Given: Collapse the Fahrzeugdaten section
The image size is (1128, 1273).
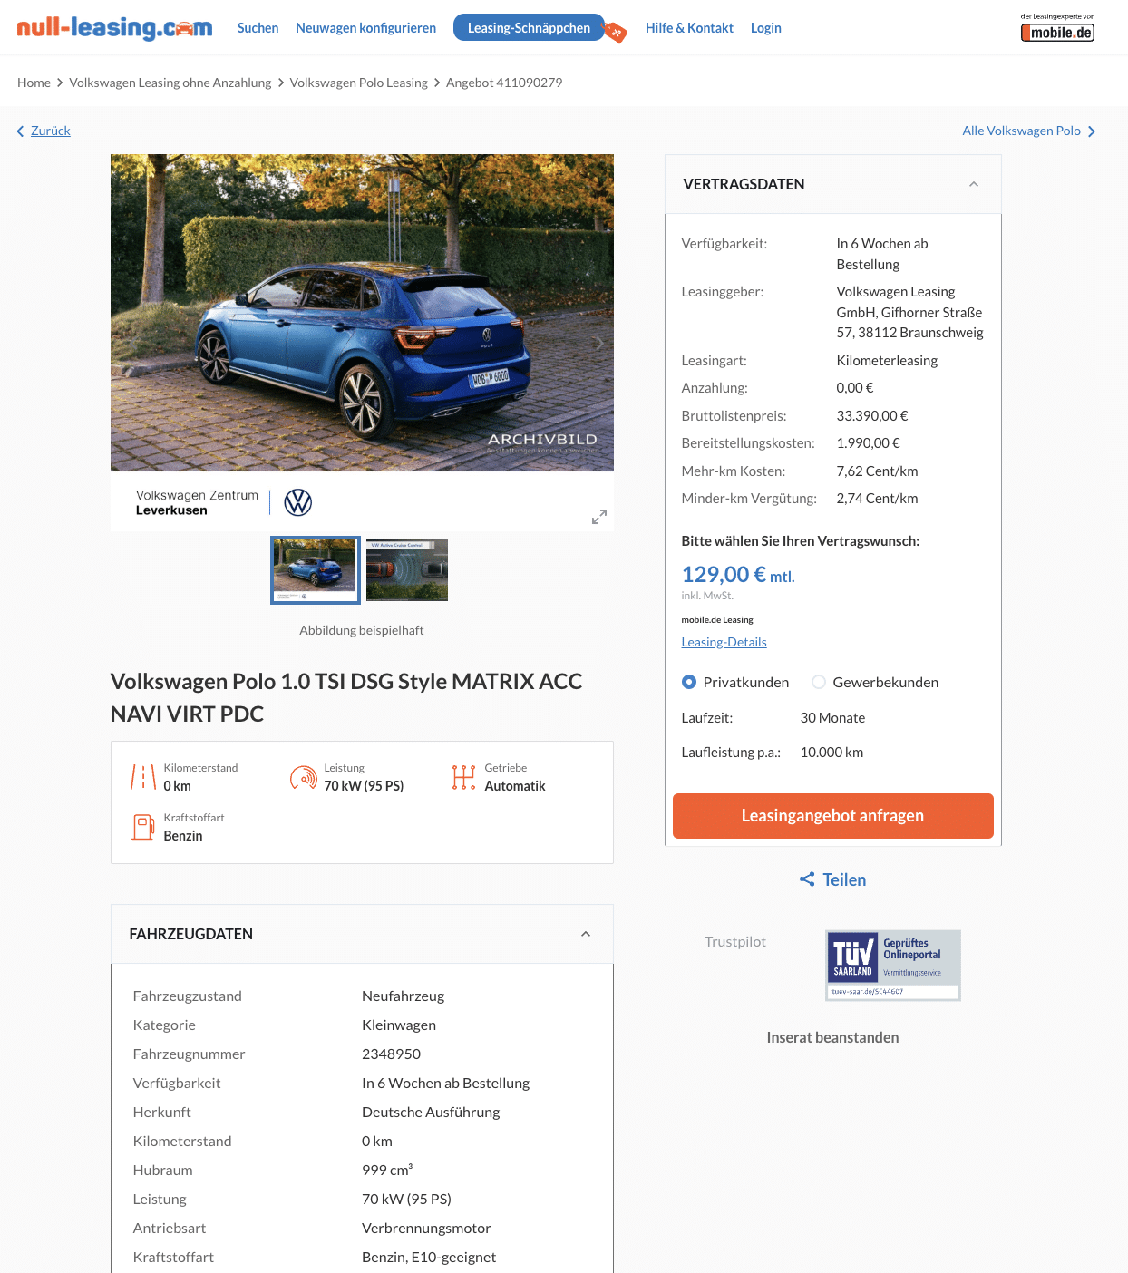Looking at the screenshot, I should (586, 934).
